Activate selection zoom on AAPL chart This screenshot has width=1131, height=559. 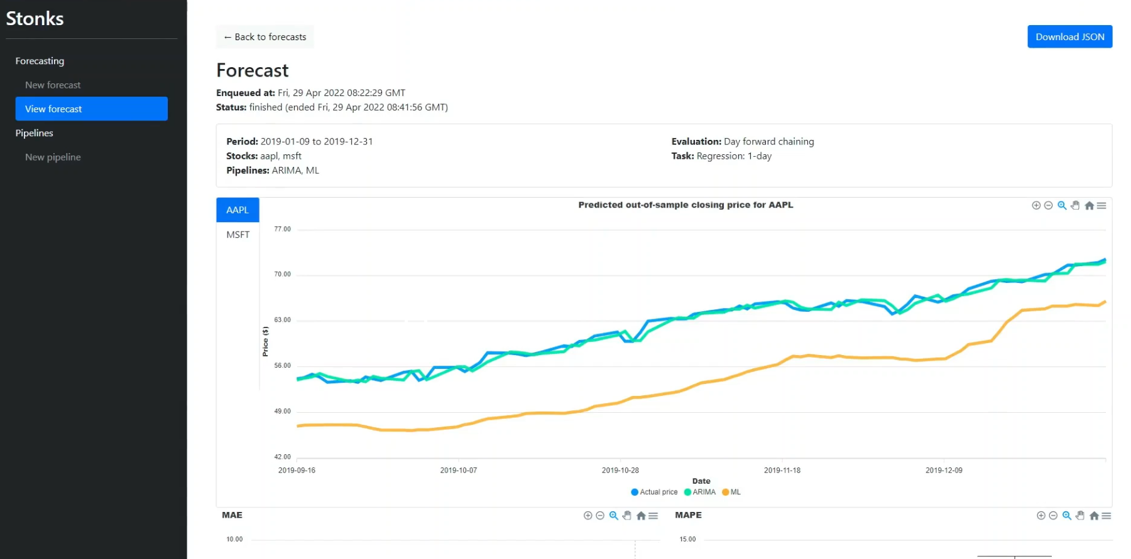(1062, 205)
